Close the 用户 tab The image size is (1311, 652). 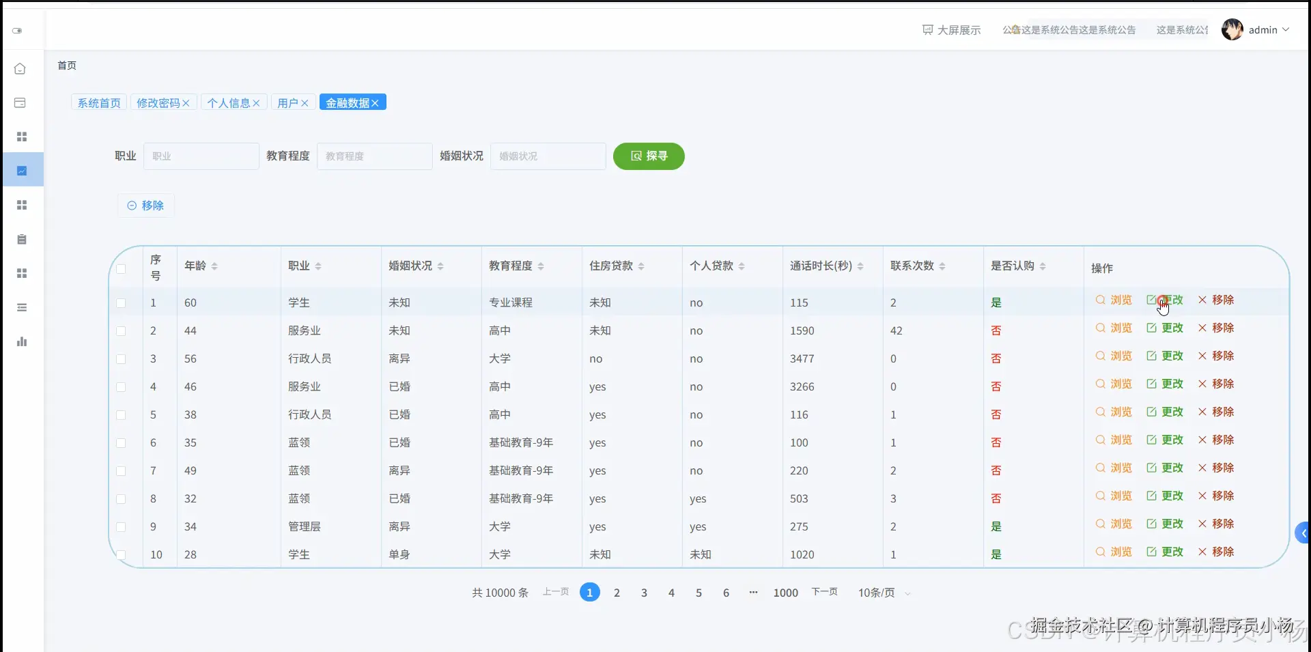[x=305, y=103]
